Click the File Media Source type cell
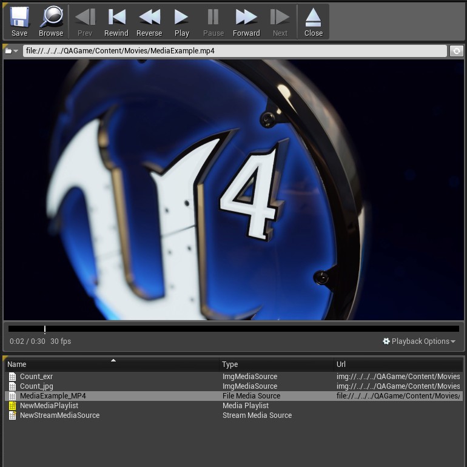Screen dimensions: 467x467 tap(251, 396)
